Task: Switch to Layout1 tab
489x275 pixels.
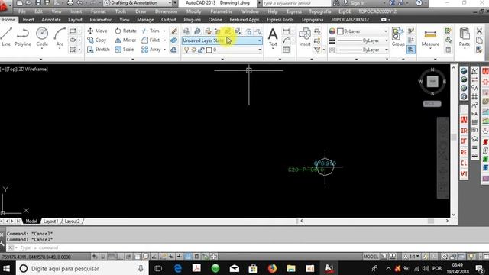Action: click(x=50, y=221)
